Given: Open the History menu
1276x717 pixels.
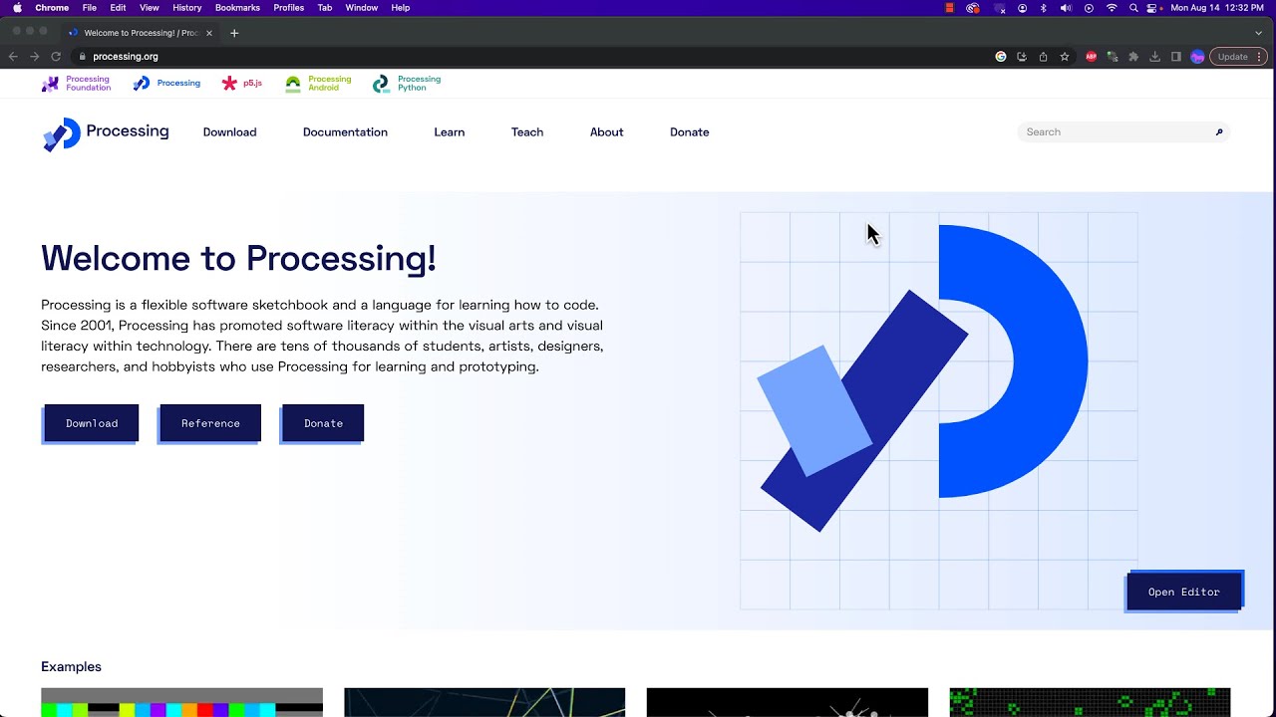Looking at the screenshot, I should pos(187,8).
